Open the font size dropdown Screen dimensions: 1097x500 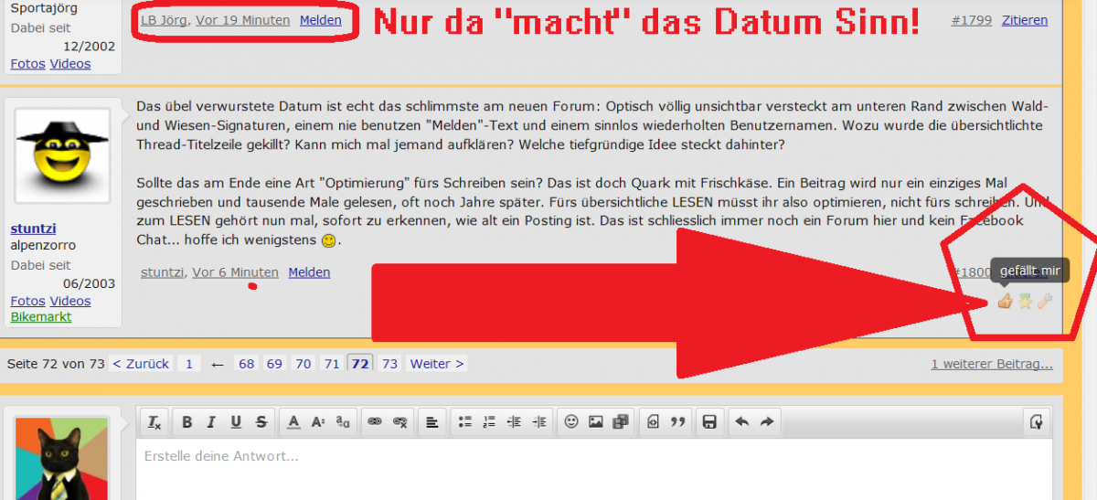click(318, 421)
